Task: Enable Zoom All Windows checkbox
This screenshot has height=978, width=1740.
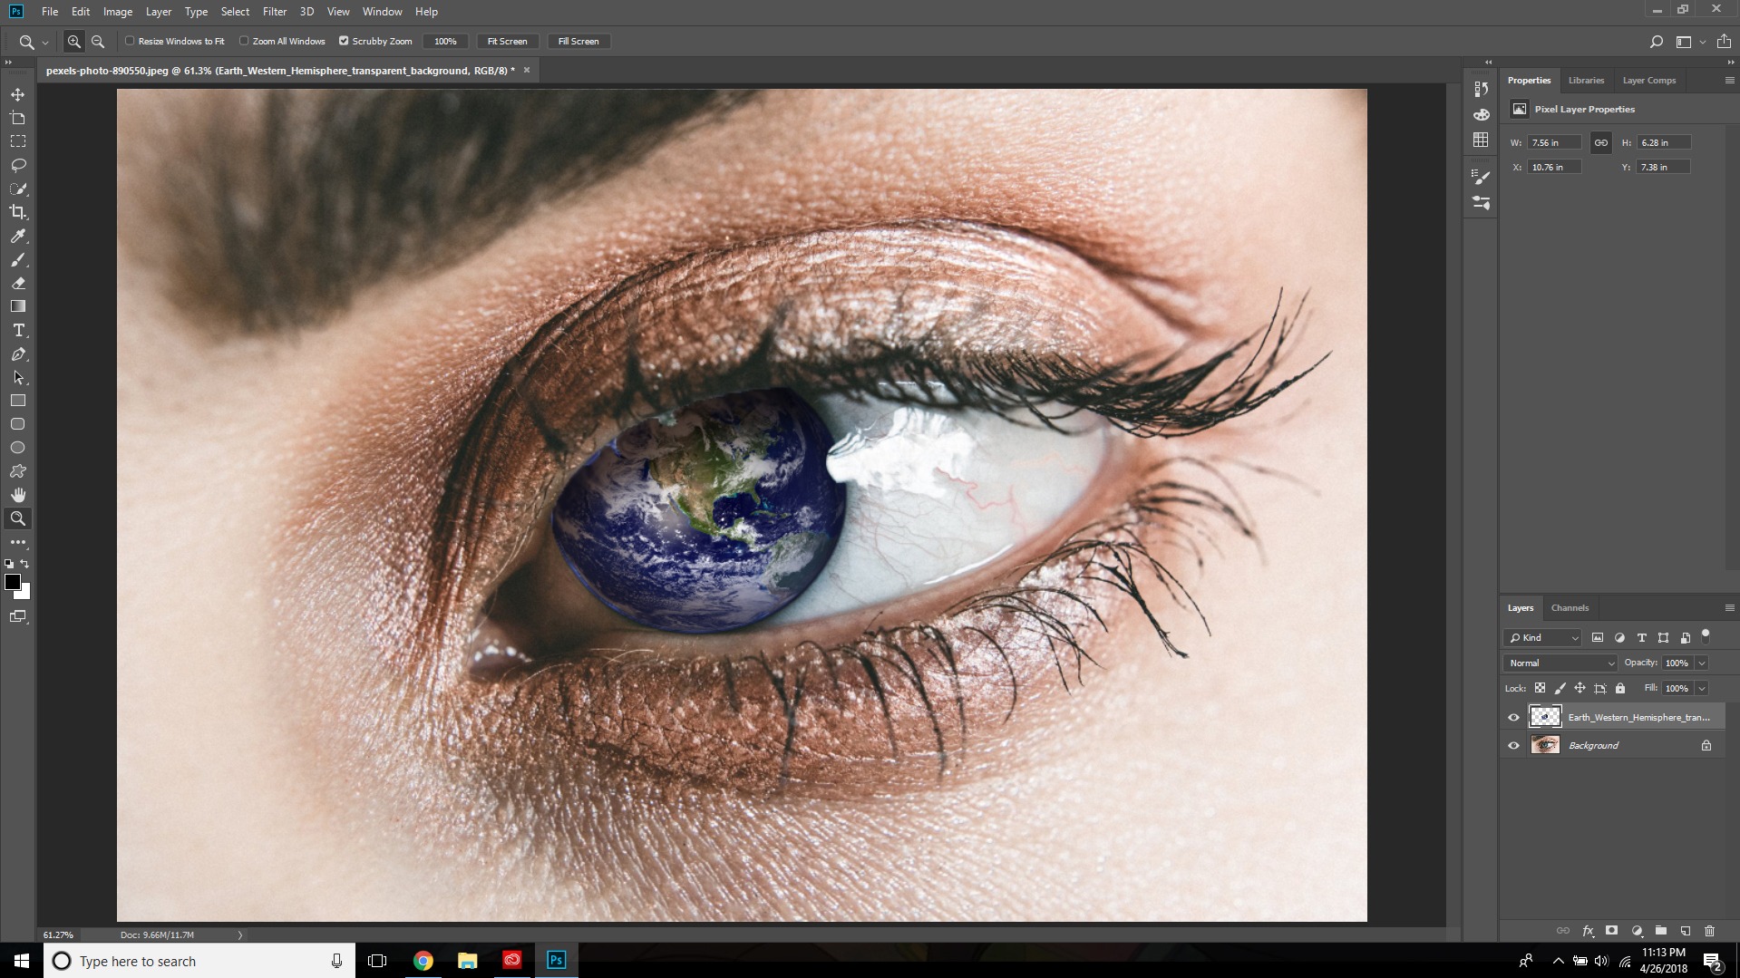Action: pyautogui.click(x=244, y=41)
